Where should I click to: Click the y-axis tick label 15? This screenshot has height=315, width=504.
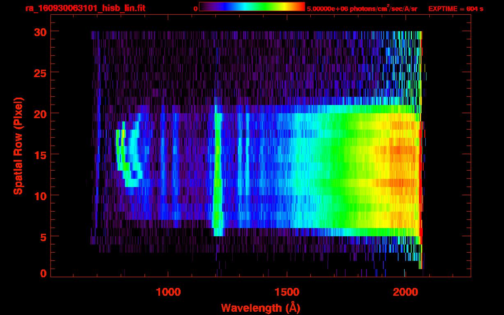point(40,155)
